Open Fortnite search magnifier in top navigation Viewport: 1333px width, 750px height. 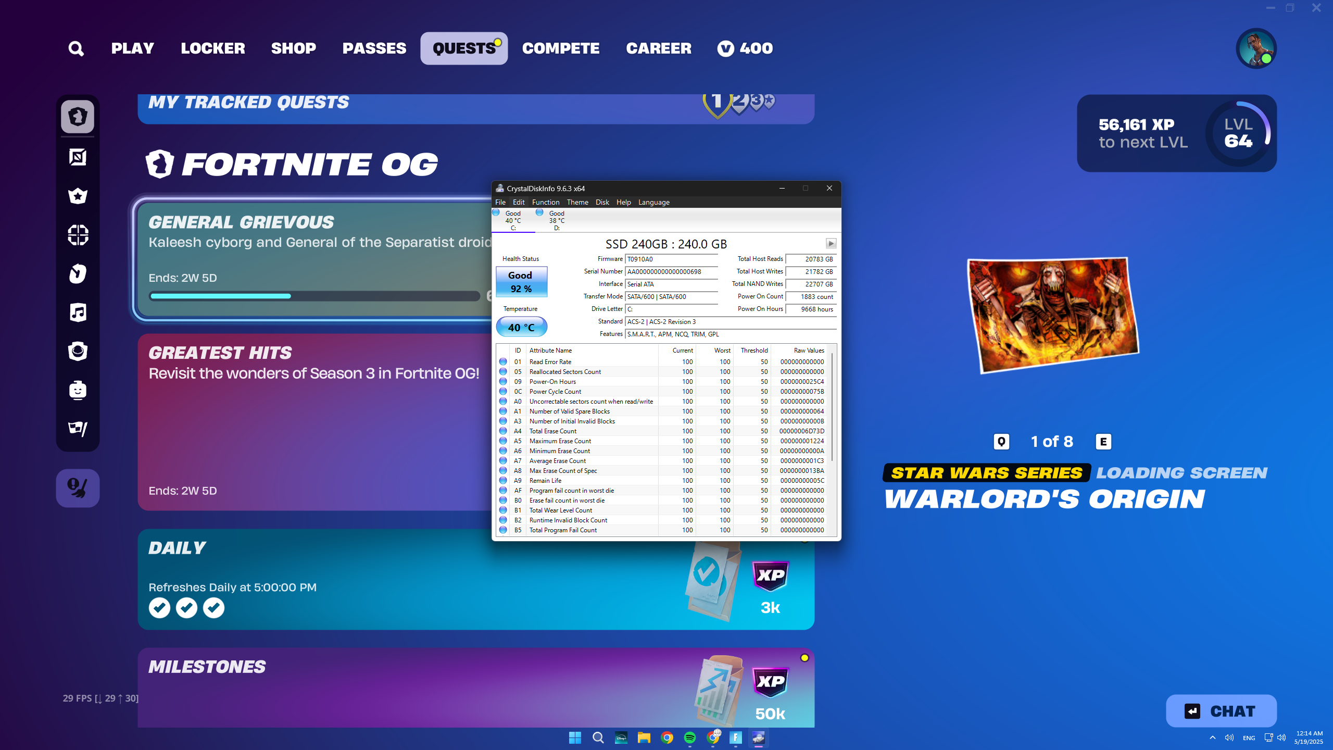tap(76, 48)
